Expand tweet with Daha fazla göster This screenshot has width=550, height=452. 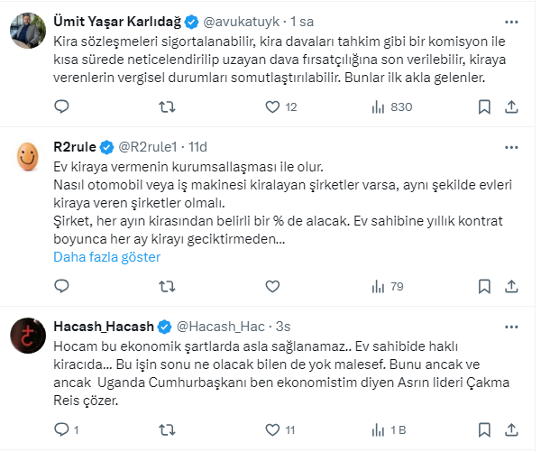click(x=106, y=257)
